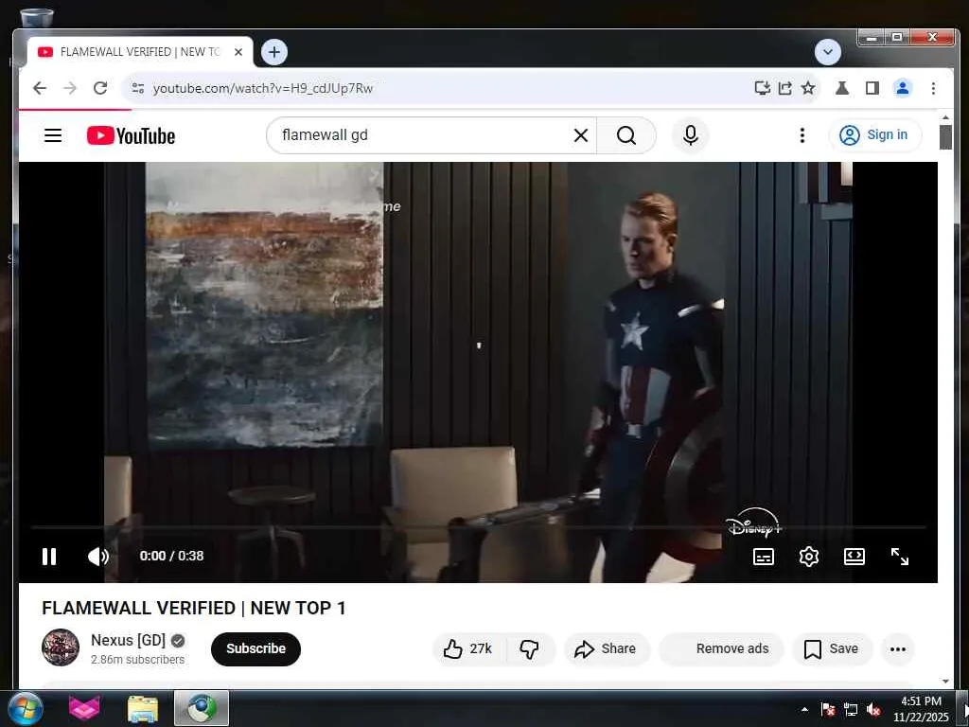Open the Nexus [GD] channel name
Image resolution: width=969 pixels, height=727 pixels.
pos(129,641)
